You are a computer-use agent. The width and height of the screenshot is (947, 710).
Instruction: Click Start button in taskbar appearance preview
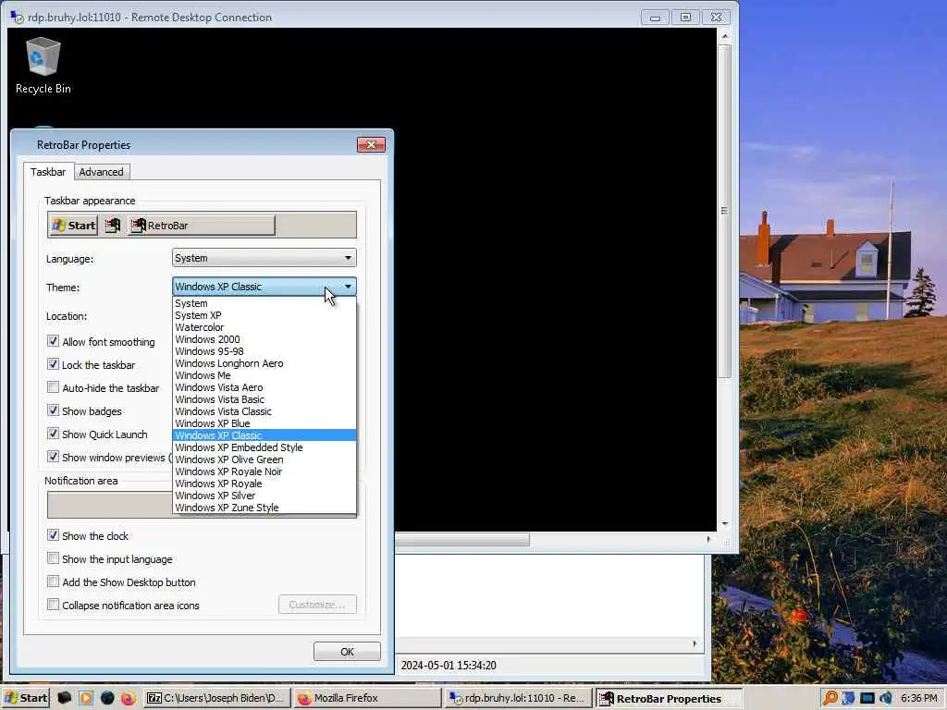point(74,226)
